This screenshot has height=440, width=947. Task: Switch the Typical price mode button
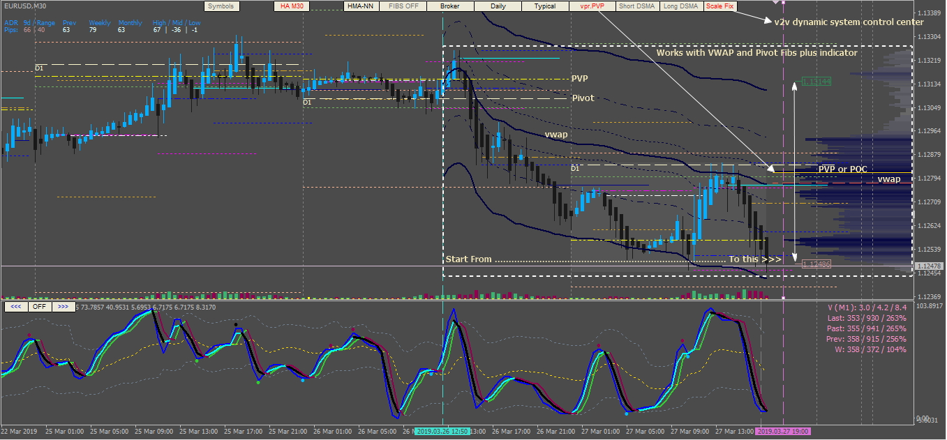[545, 6]
